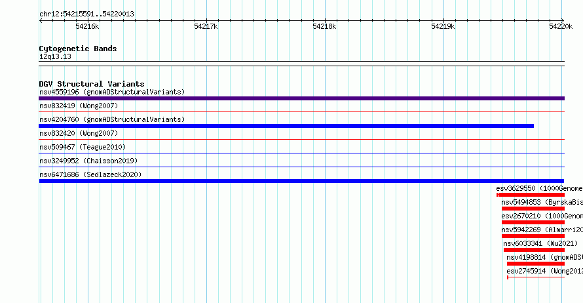Click the chr12:54215591..54220013 coordinate label
This screenshot has height=303, width=583.
86,14
